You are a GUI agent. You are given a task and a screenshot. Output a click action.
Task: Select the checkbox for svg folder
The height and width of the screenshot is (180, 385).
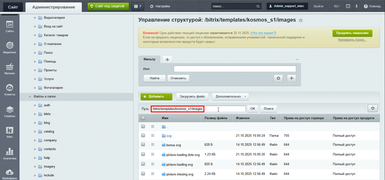click(x=143, y=136)
